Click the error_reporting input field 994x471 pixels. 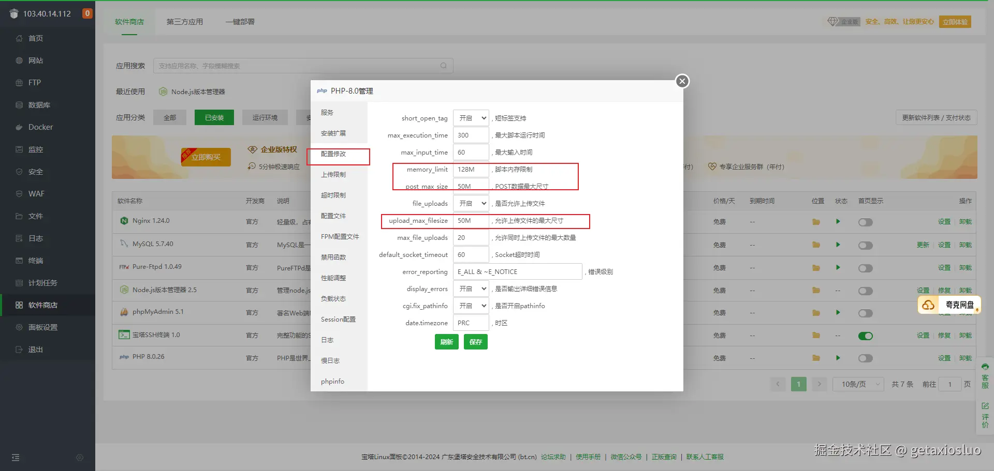[517, 271]
